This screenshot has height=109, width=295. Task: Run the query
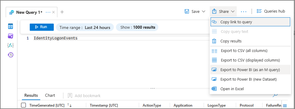(42, 27)
